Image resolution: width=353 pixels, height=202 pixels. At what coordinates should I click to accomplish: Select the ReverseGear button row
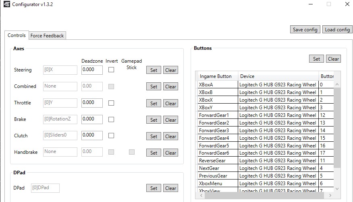coord(218,161)
